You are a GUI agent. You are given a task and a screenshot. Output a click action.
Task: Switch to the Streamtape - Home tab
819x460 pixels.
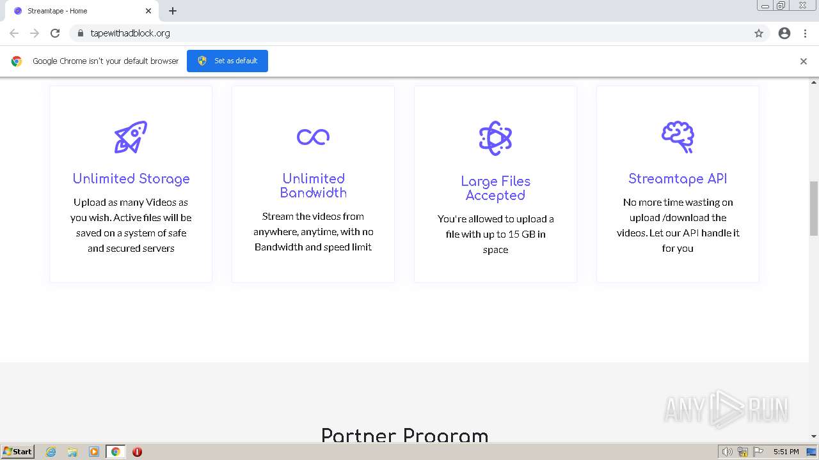82,11
